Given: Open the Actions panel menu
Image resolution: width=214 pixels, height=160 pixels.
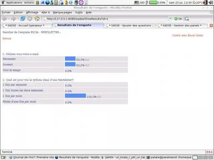Looking at the screenshot, I should [29, 3].
